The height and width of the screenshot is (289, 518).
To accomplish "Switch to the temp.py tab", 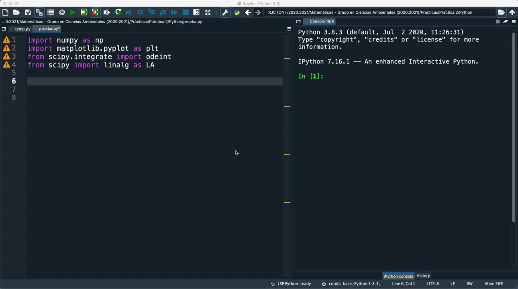I will [x=22, y=29].
